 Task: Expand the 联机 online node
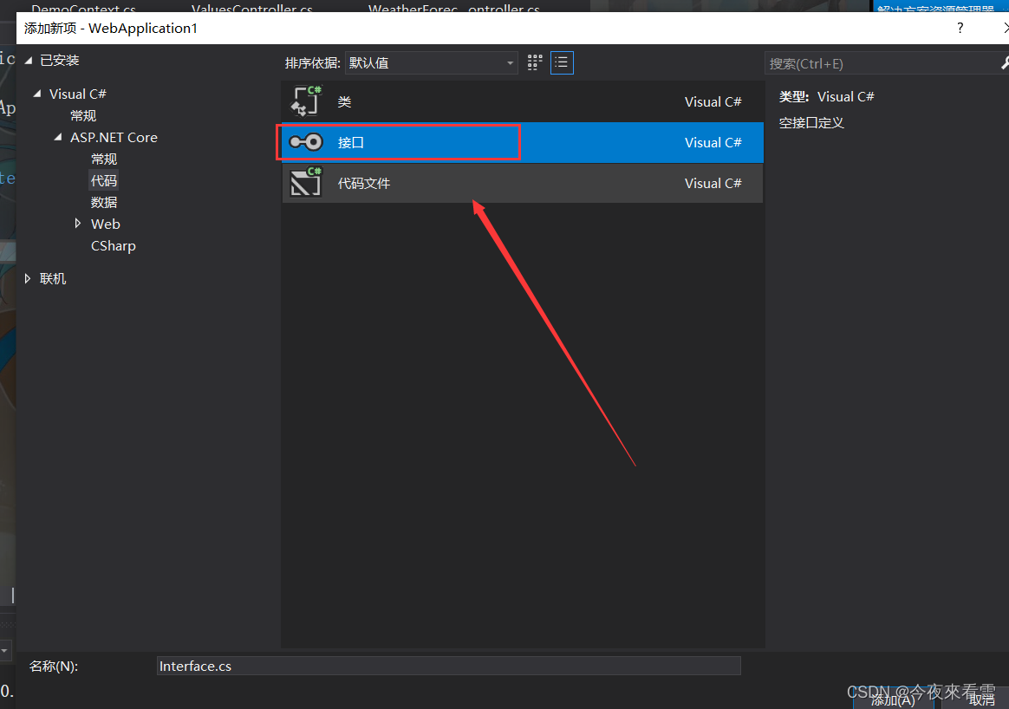(x=28, y=278)
